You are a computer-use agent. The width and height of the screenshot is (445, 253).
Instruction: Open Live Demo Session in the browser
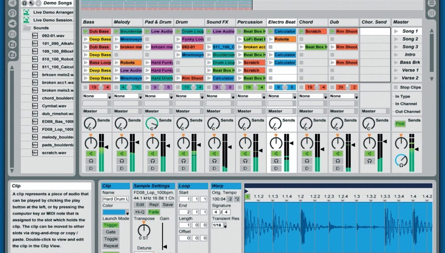point(53,20)
